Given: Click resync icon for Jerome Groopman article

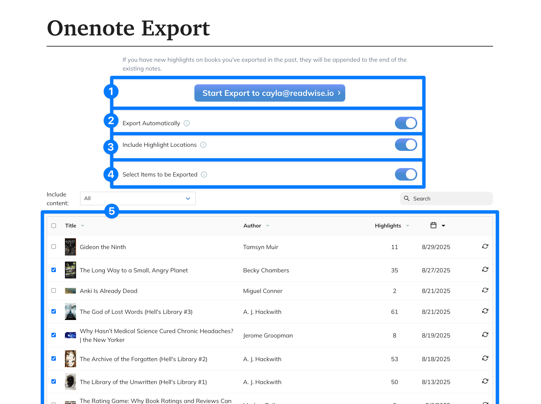Looking at the screenshot, I should (x=485, y=334).
